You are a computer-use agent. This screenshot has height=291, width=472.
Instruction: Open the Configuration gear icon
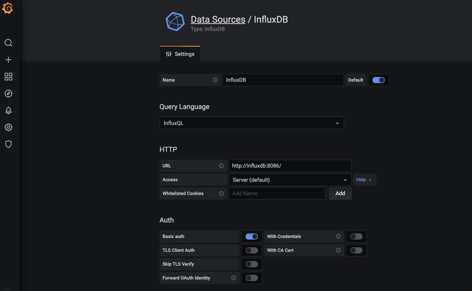pos(8,127)
